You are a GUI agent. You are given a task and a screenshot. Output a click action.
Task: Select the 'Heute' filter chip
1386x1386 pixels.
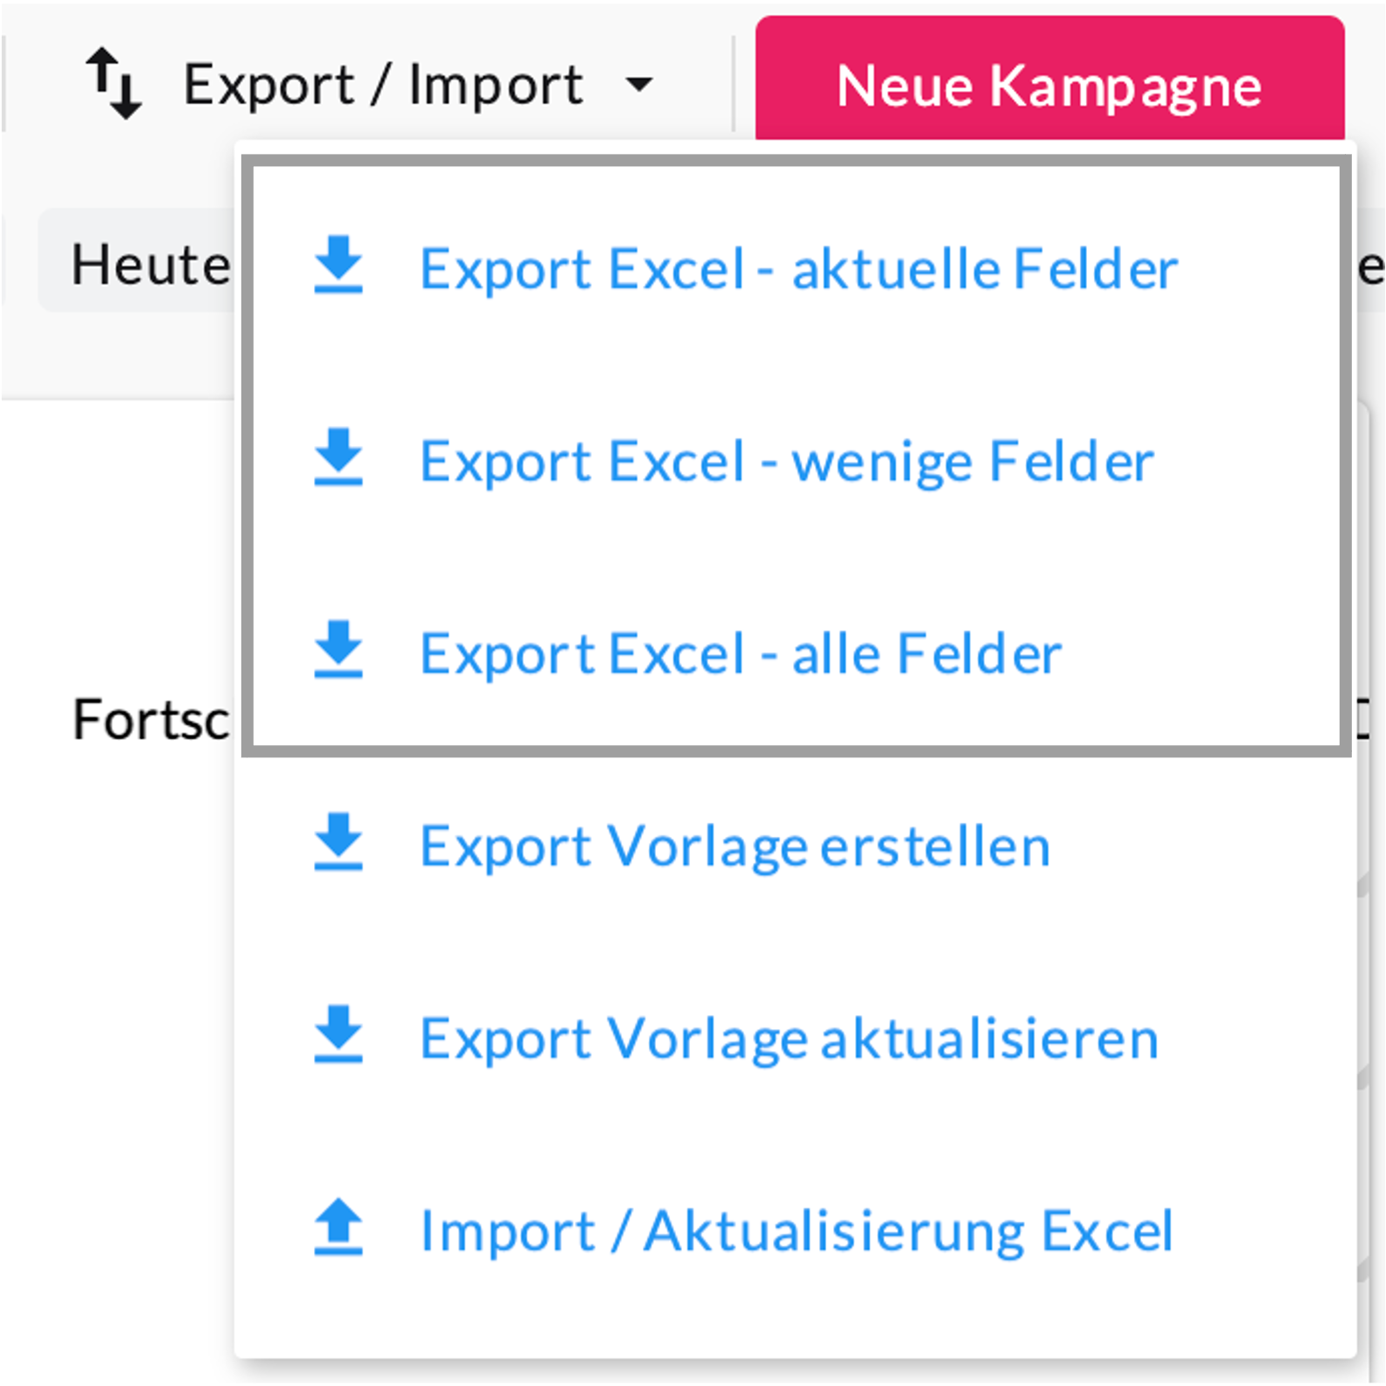pyautogui.click(x=140, y=263)
